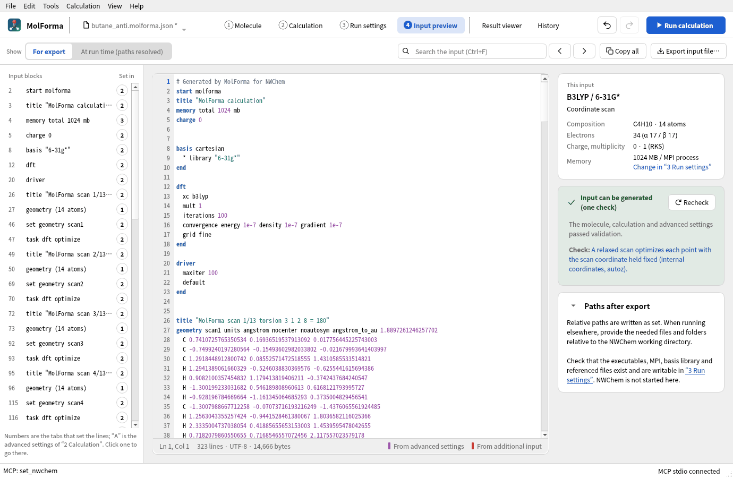Undo the last change

607,25
